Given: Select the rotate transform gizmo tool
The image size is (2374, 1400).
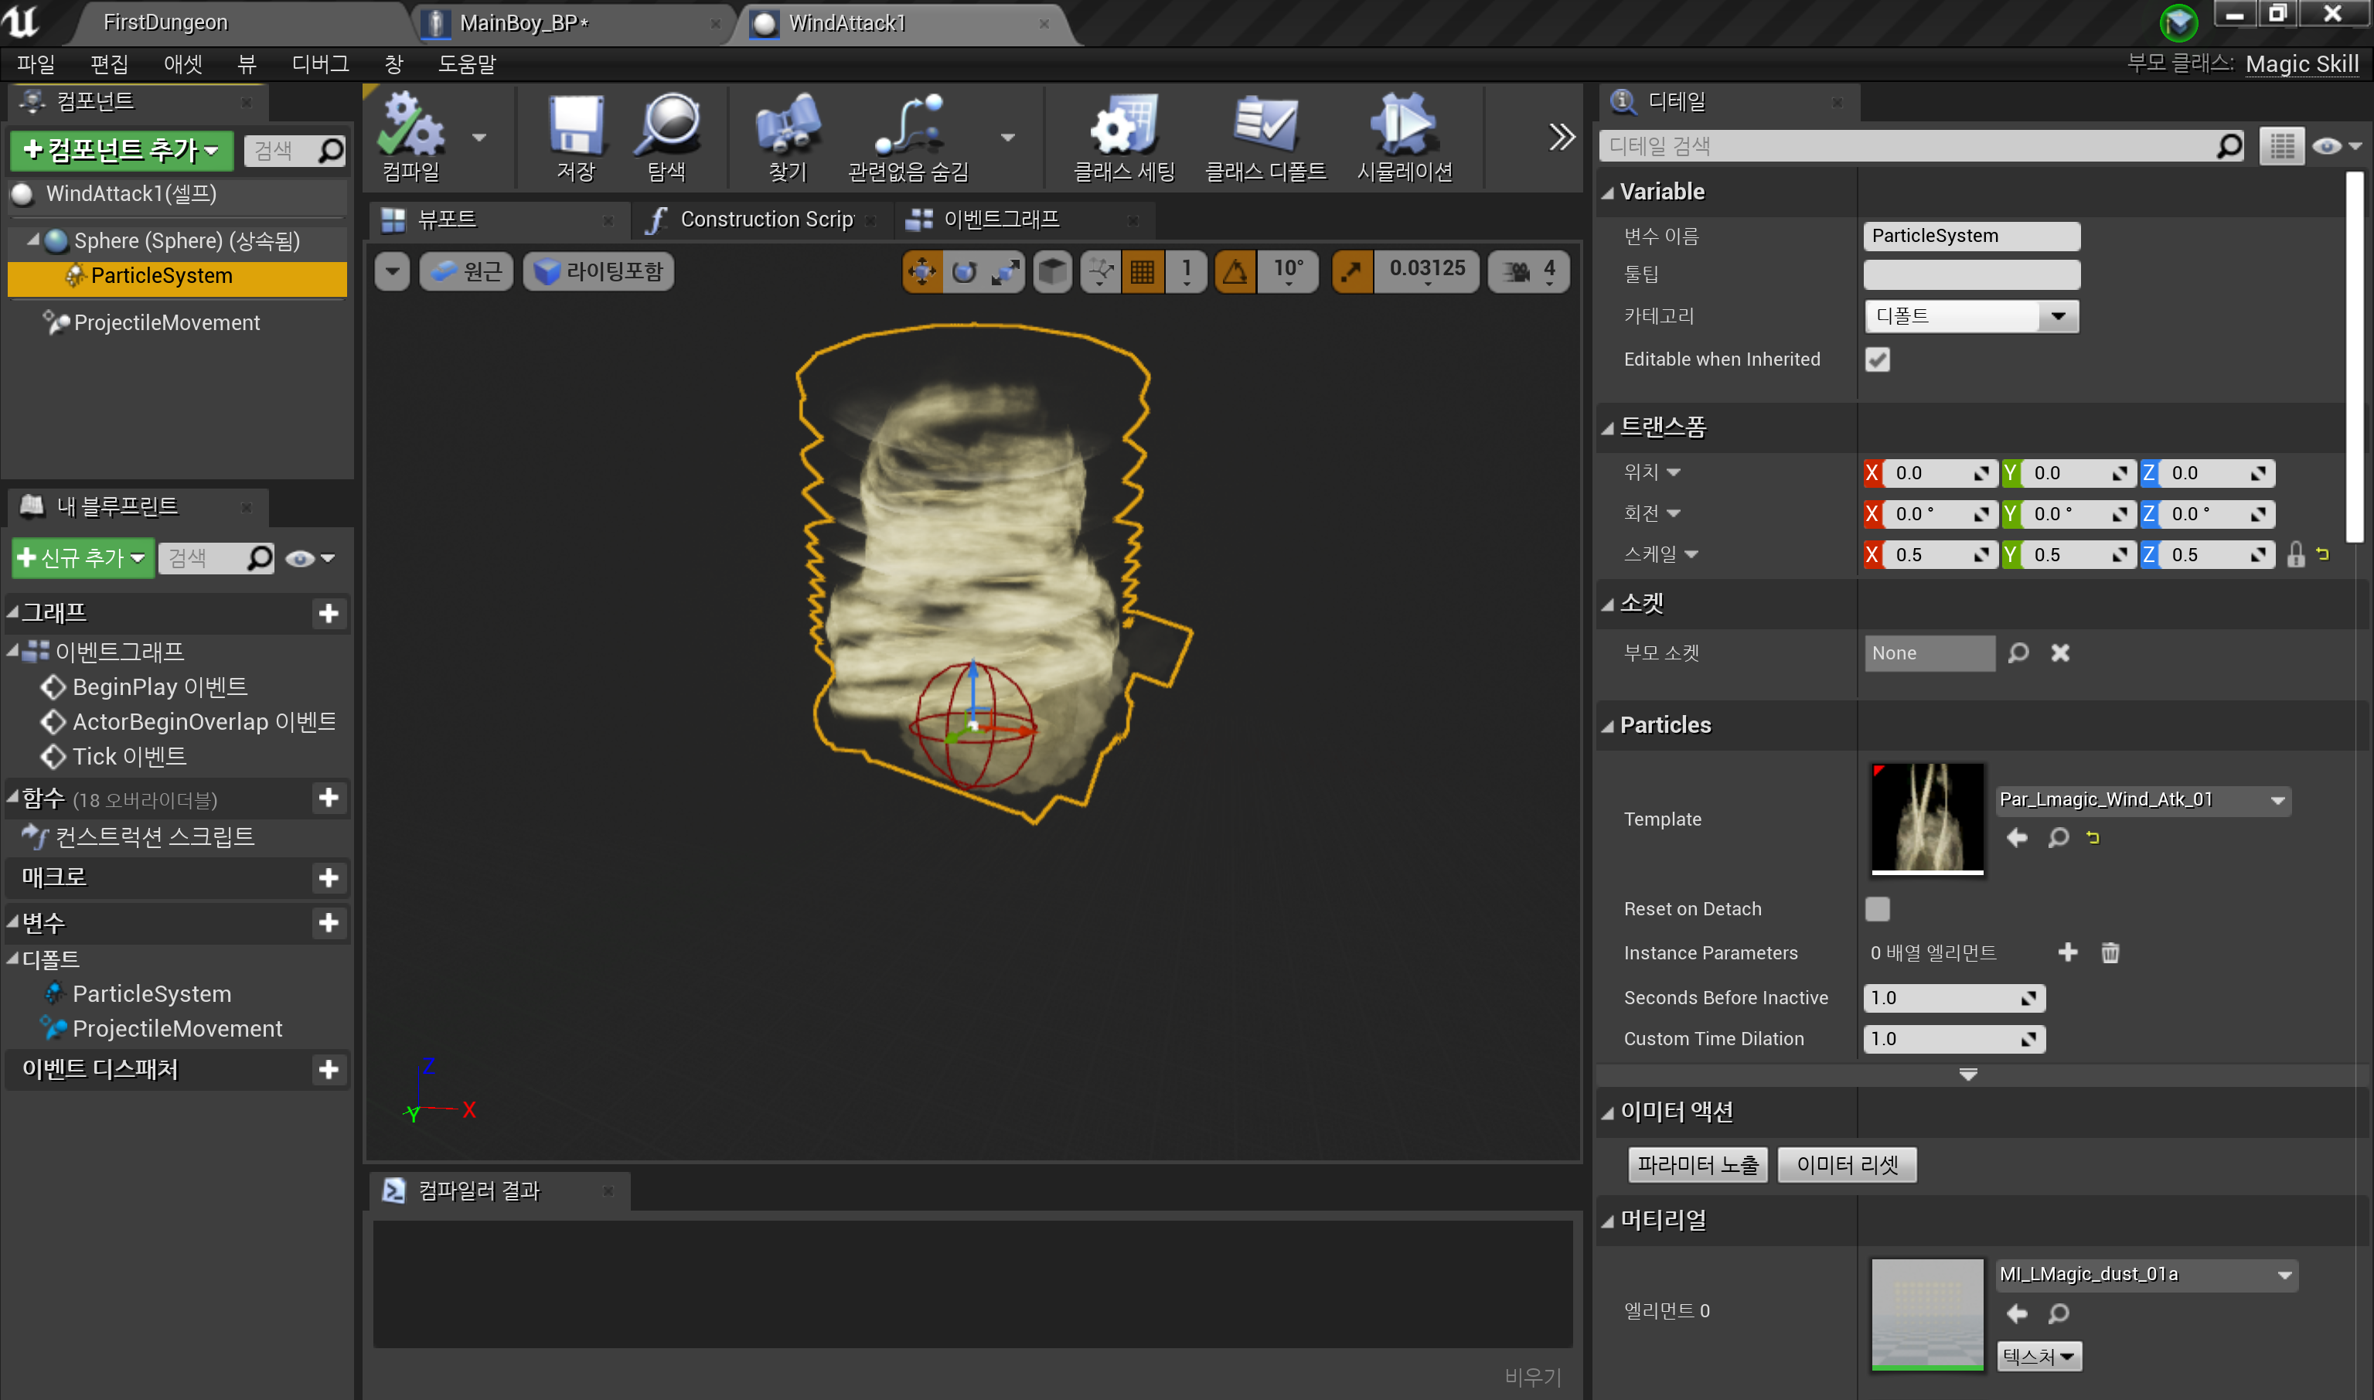Looking at the screenshot, I should tap(964, 271).
